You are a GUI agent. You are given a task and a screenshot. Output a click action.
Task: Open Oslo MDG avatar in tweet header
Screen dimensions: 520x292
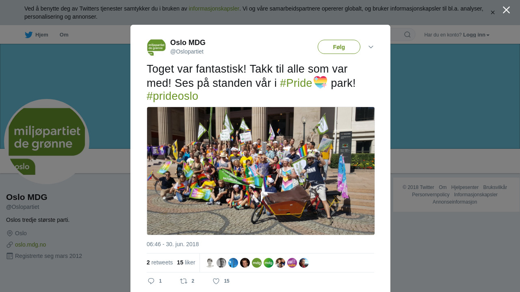156,47
